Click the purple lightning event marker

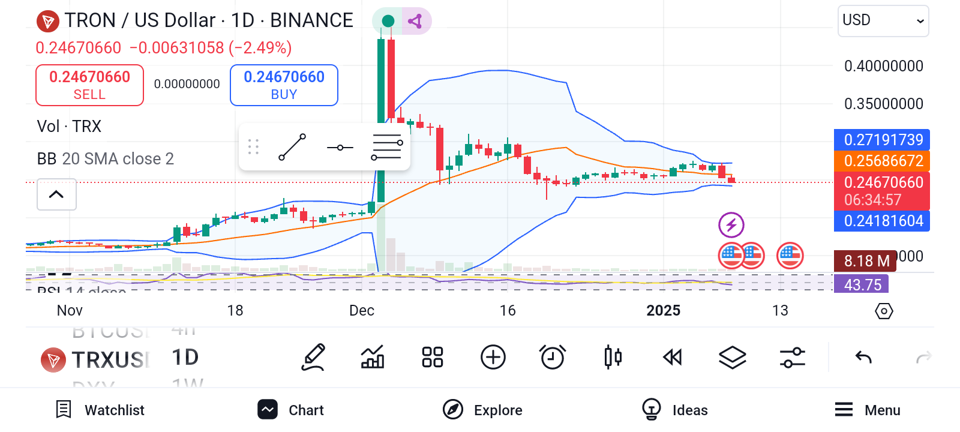pos(731,225)
